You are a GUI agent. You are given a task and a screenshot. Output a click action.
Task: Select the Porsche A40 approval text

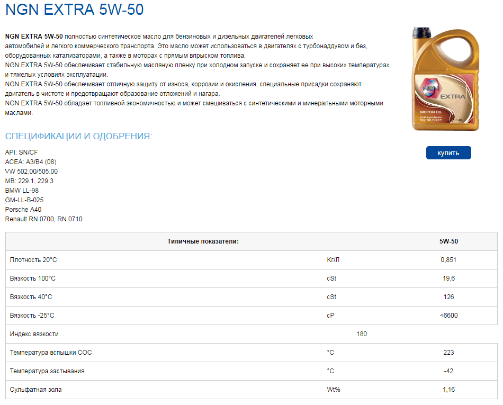23,210
